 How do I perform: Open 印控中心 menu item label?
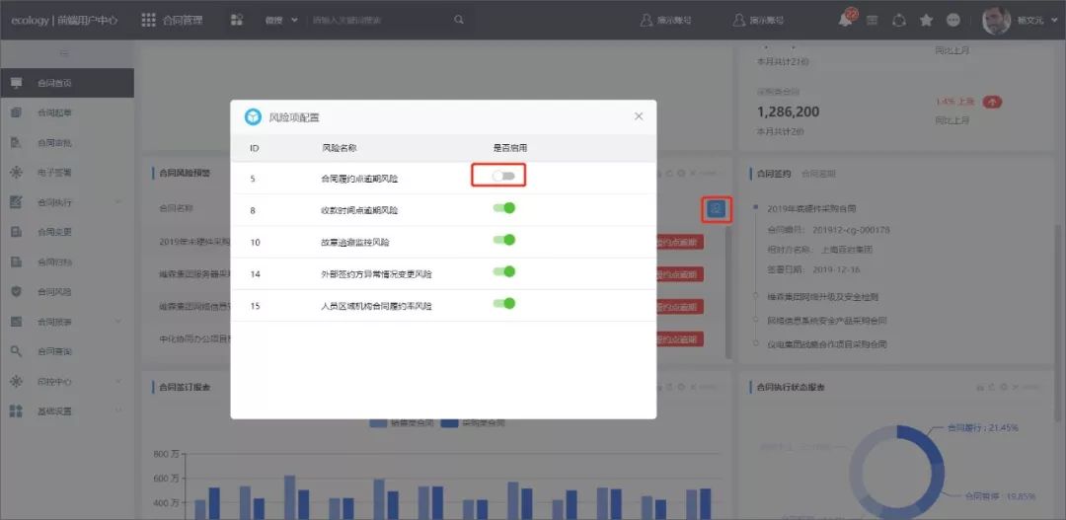point(54,381)
